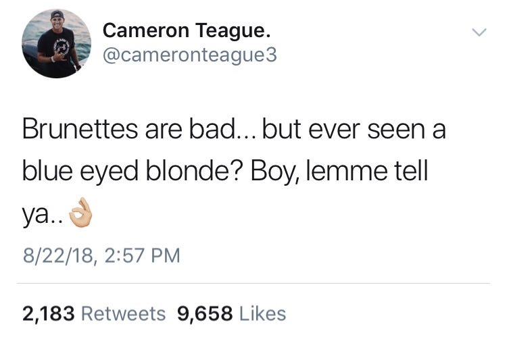
Task: Click the phrase ever seen
Action: pyautogui.click(x=366, y=130)
